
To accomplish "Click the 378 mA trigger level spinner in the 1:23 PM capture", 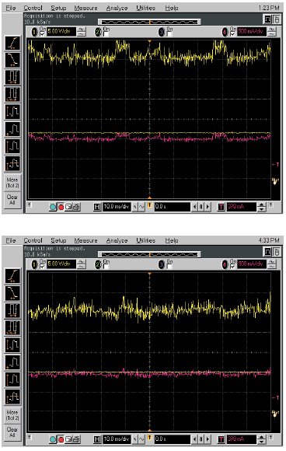I will [x=261, y=207].
